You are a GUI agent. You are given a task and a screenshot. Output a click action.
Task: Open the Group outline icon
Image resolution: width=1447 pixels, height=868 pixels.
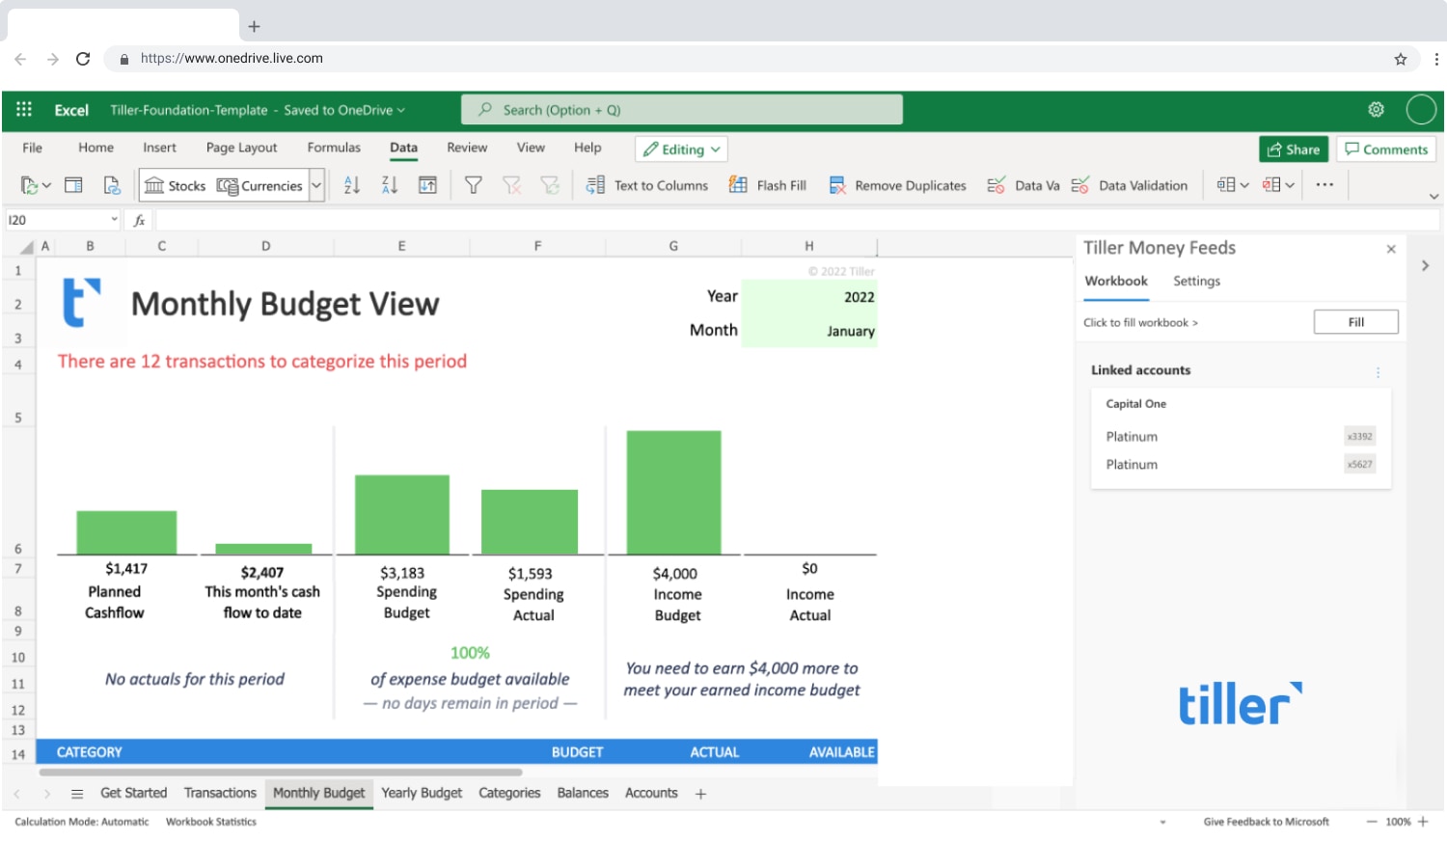[x=1226, y=184]
